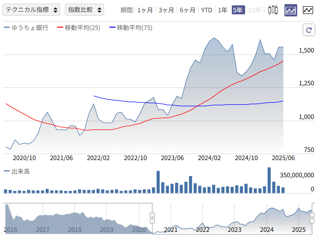This screenshot has width=319, height=236.
Task: Click 2023 in the range navigator
Action: tap(234, 229)
